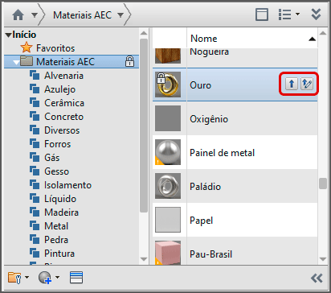Click the Oxigênio gray thumbnail
Screen dimensions: 331x293
tap(168, 118)
